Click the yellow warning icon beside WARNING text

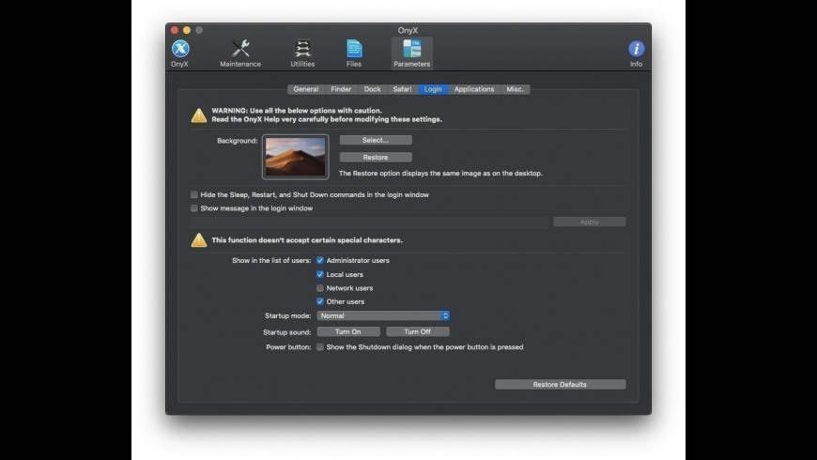199,115
